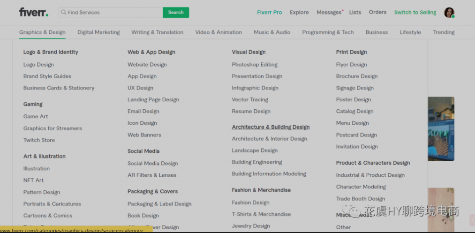Image resolution: width=475 pixels, height=233 pixels.
Task: Expand the Music & Audio category
Action: point(272,32)
